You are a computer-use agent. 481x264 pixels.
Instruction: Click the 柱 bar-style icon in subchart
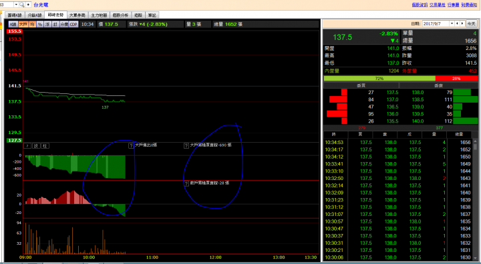[45, 146]
